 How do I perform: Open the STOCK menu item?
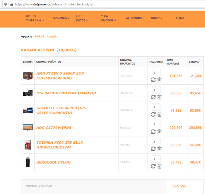point(180,18)
